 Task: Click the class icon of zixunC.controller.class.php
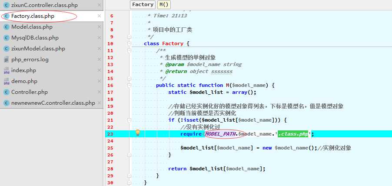(7, 5)
